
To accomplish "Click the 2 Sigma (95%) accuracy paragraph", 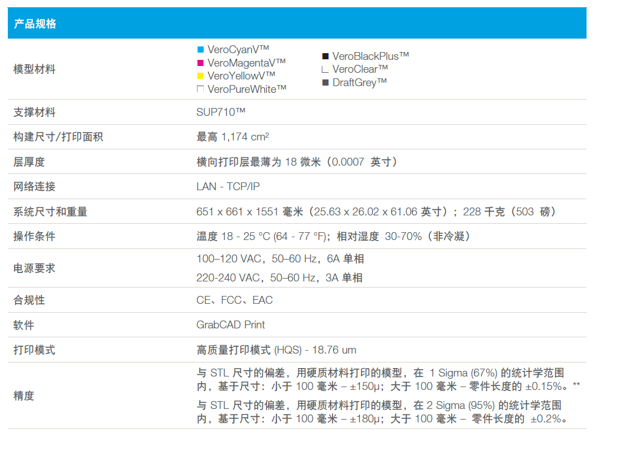I will (382, 412).
